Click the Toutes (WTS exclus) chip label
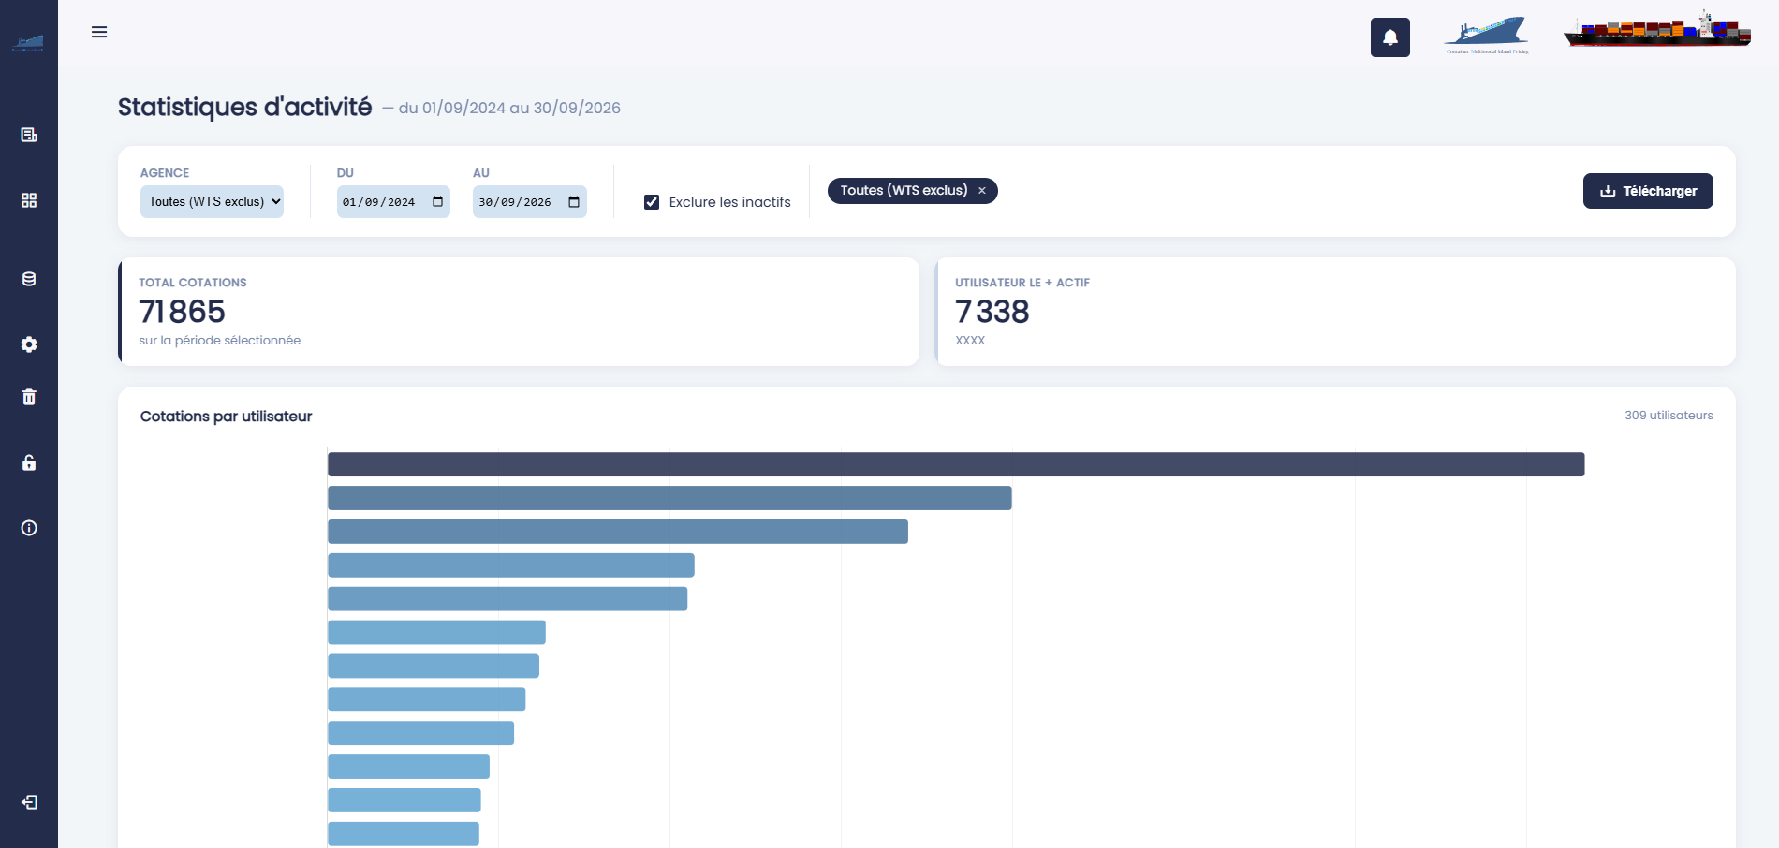 tap(904, 190)
